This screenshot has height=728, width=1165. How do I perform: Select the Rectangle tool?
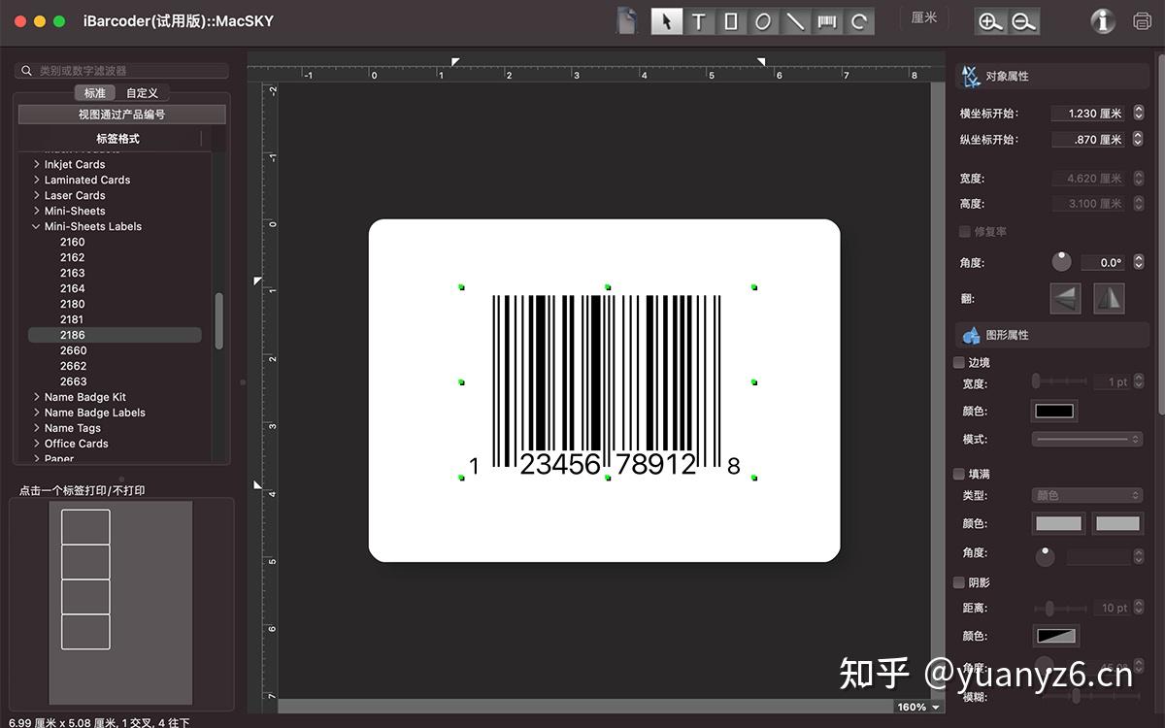click(730, 20)
